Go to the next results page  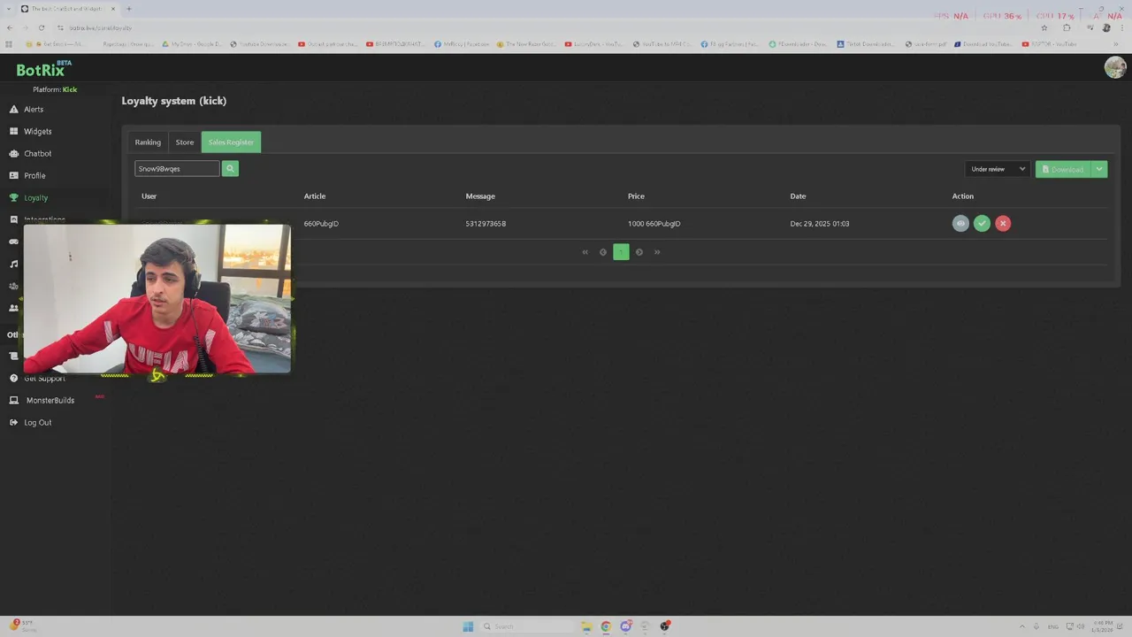[x=639, y=252]
